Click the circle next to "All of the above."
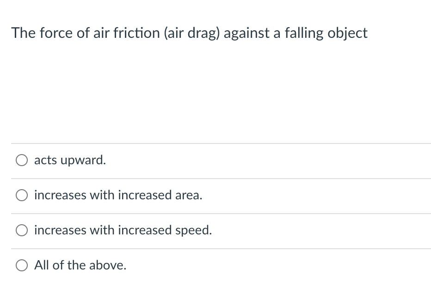The image size is (431, 299). (21, 265)
